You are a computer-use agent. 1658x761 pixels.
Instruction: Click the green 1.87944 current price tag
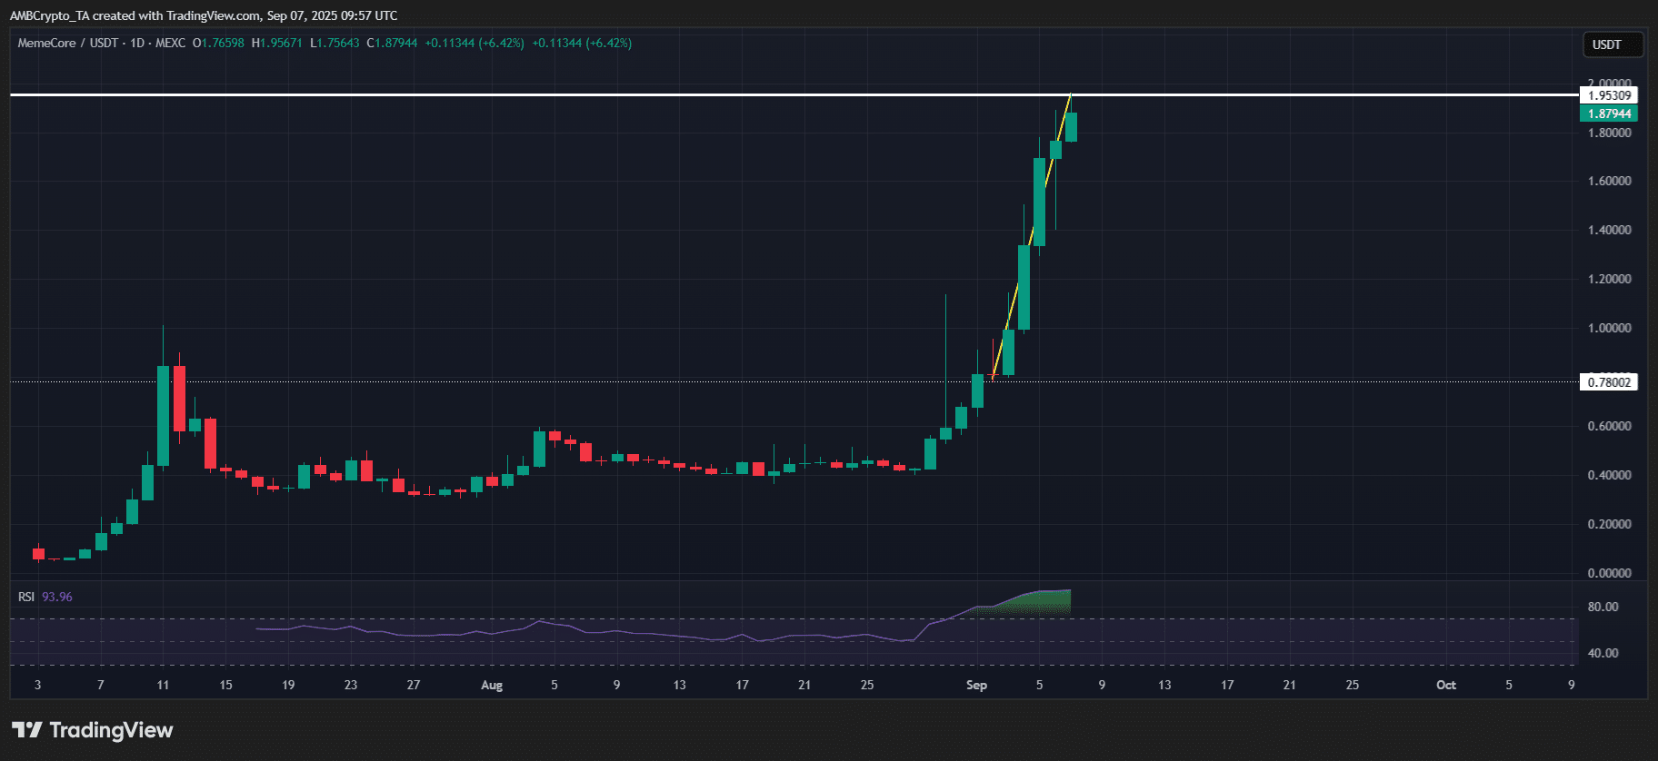click(1608, 114)
